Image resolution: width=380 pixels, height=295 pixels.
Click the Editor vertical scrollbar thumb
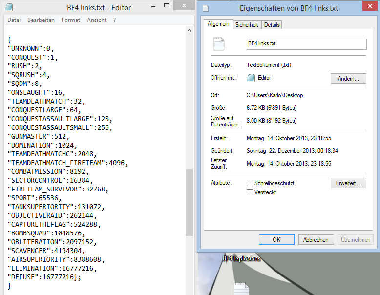(190, 202)
